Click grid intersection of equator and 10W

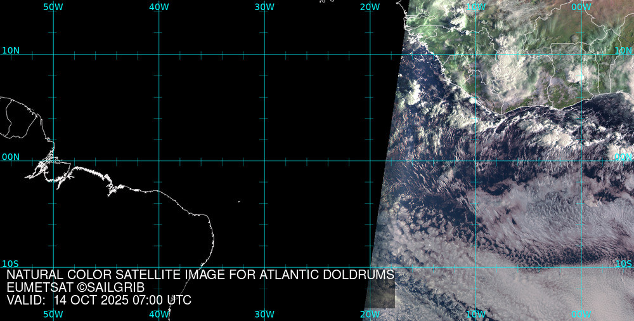tap(475, 160)
